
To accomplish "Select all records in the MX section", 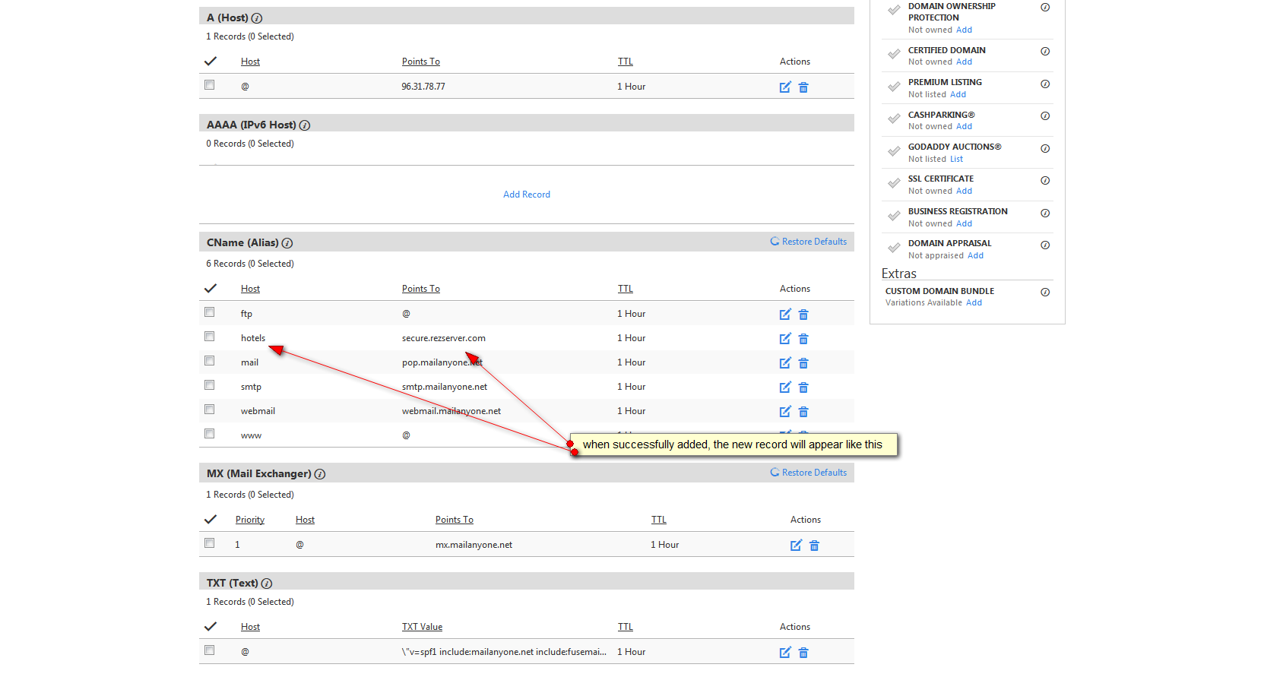I will coord(211,520).
